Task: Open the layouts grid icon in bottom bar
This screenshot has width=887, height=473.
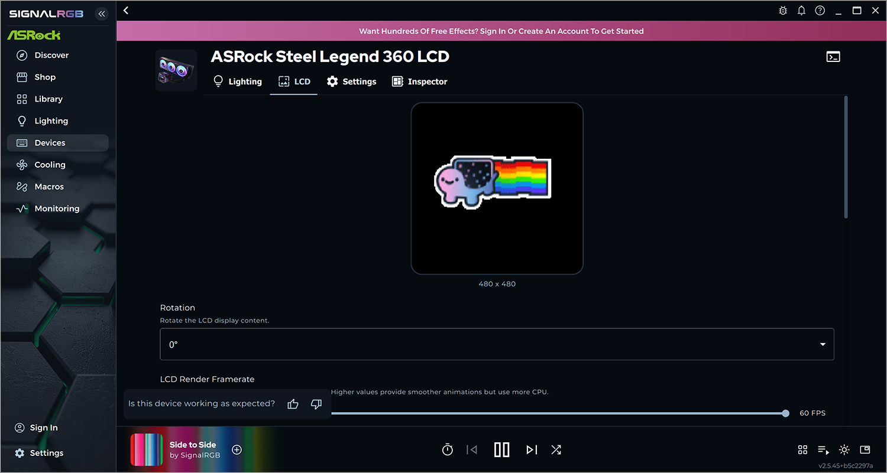Action: [802, 450]
